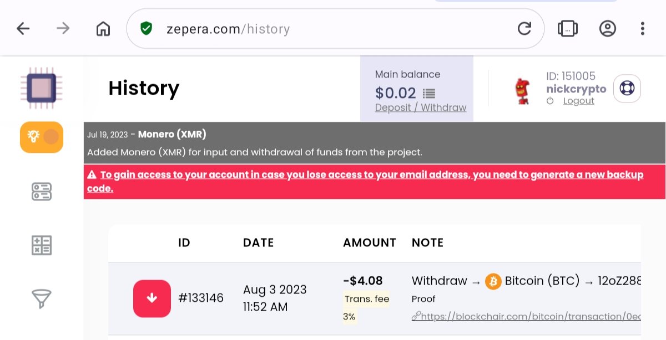Click the green site security shield
Image resolution: width=666 pixels, height=340 pixels.
point(146,28)
